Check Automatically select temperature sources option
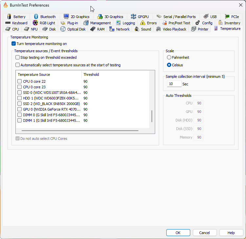 18,65
